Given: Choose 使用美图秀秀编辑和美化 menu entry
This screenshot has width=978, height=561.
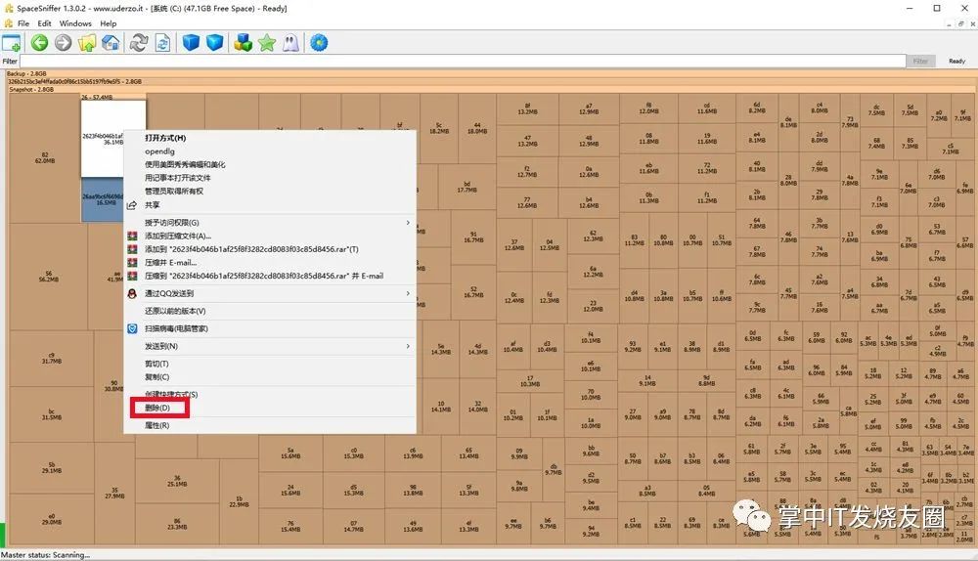Looking at the screenshot, I should coord(185,164).
